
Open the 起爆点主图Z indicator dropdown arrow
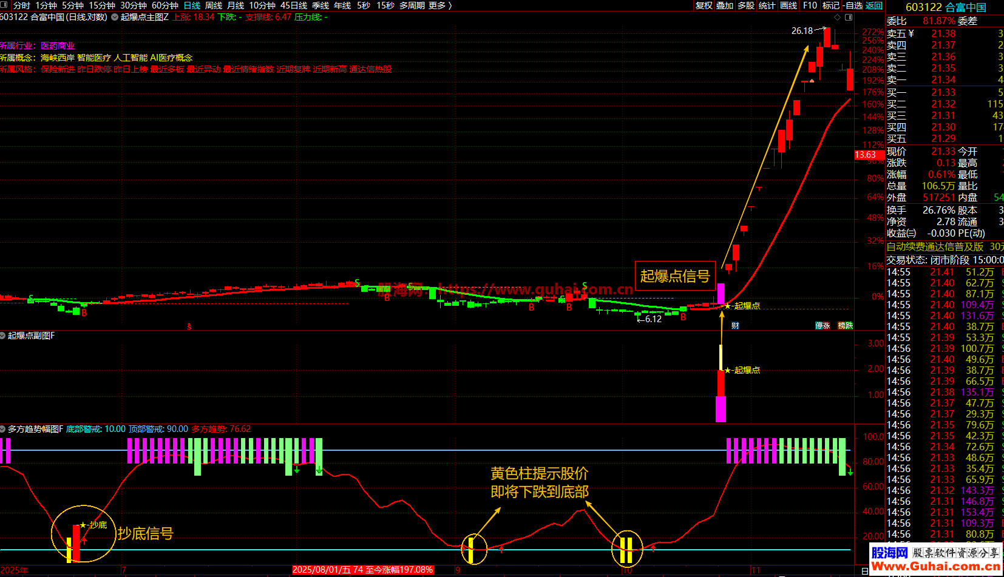(115, 17)
